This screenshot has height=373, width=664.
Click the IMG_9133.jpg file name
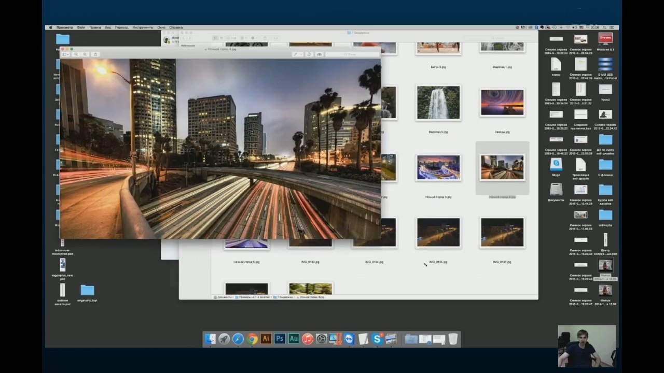[x=310, y=262]
